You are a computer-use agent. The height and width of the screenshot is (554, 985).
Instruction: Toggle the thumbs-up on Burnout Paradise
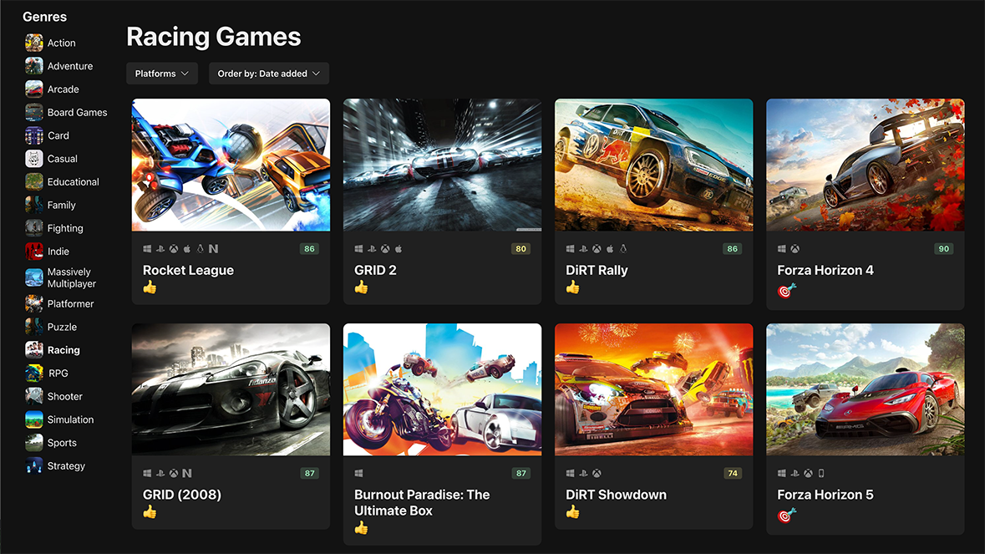360,528
